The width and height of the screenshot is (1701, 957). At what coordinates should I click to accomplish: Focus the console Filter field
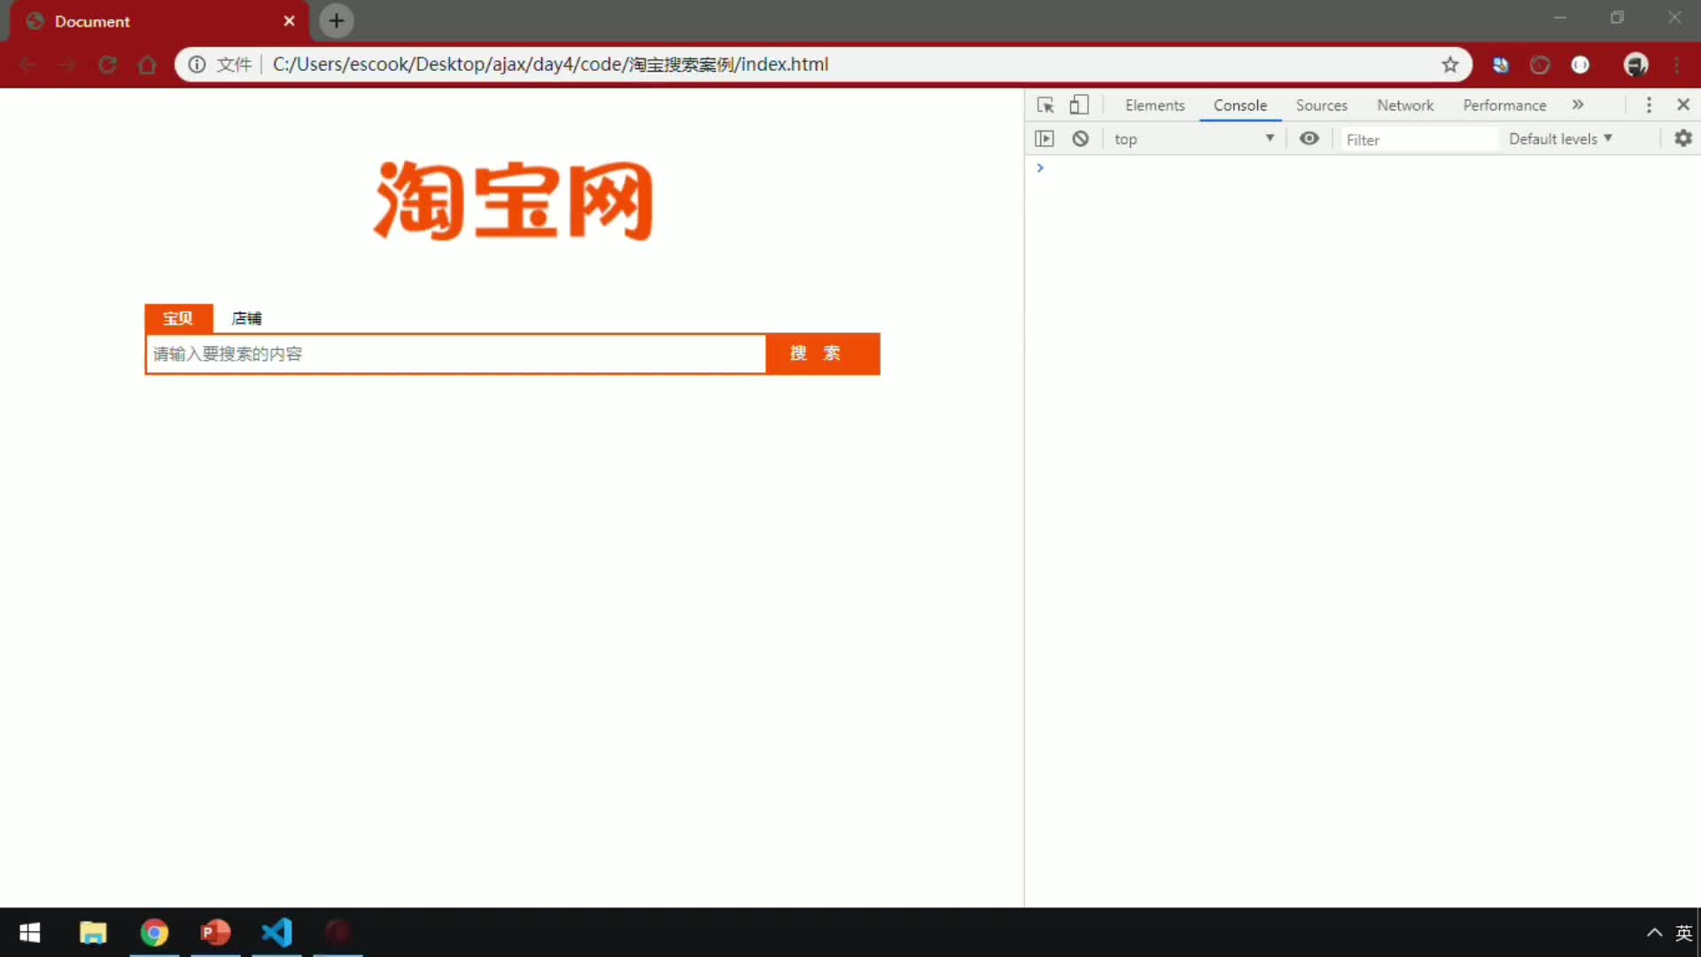pos(1419,140)
